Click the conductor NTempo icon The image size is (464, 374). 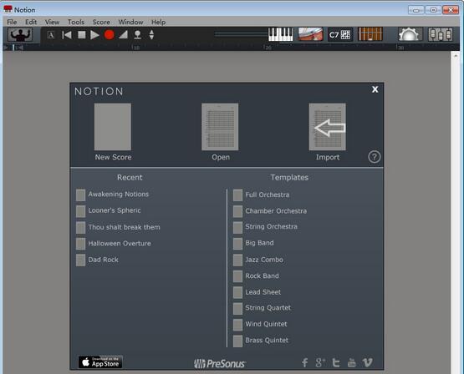[20, 35]
